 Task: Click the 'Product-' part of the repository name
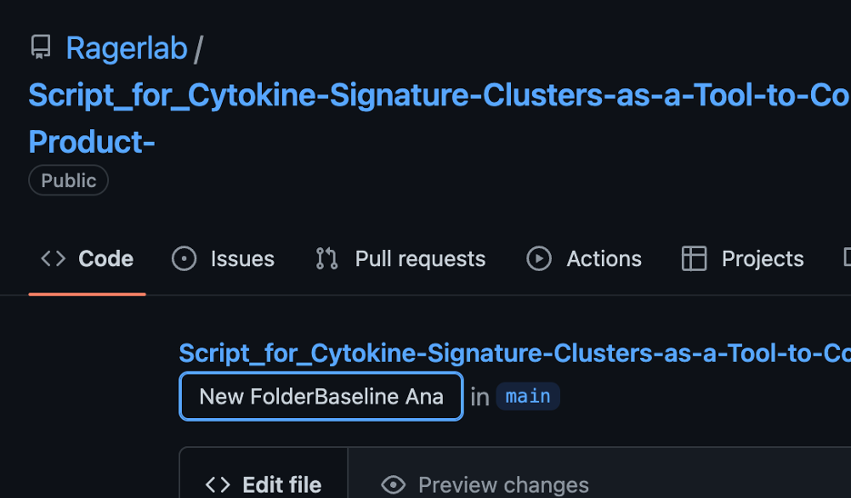tap(92, 141)
